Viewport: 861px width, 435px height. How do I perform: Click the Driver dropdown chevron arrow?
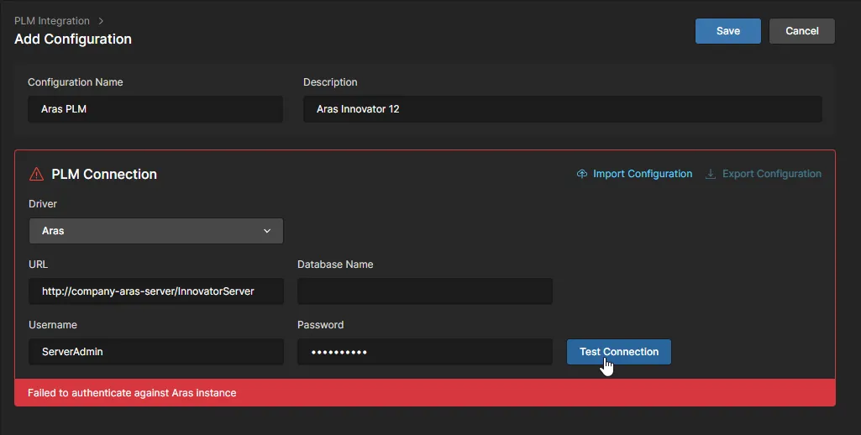click(267, 231)
